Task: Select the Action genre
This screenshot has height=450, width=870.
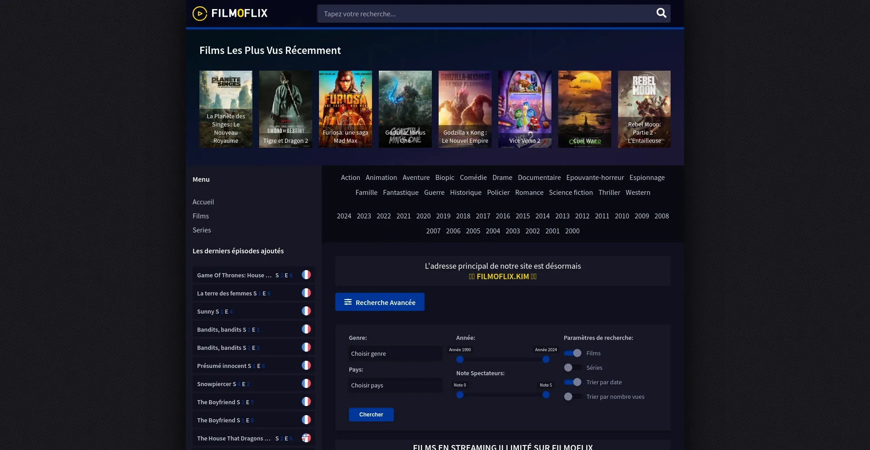Action: 351,177
